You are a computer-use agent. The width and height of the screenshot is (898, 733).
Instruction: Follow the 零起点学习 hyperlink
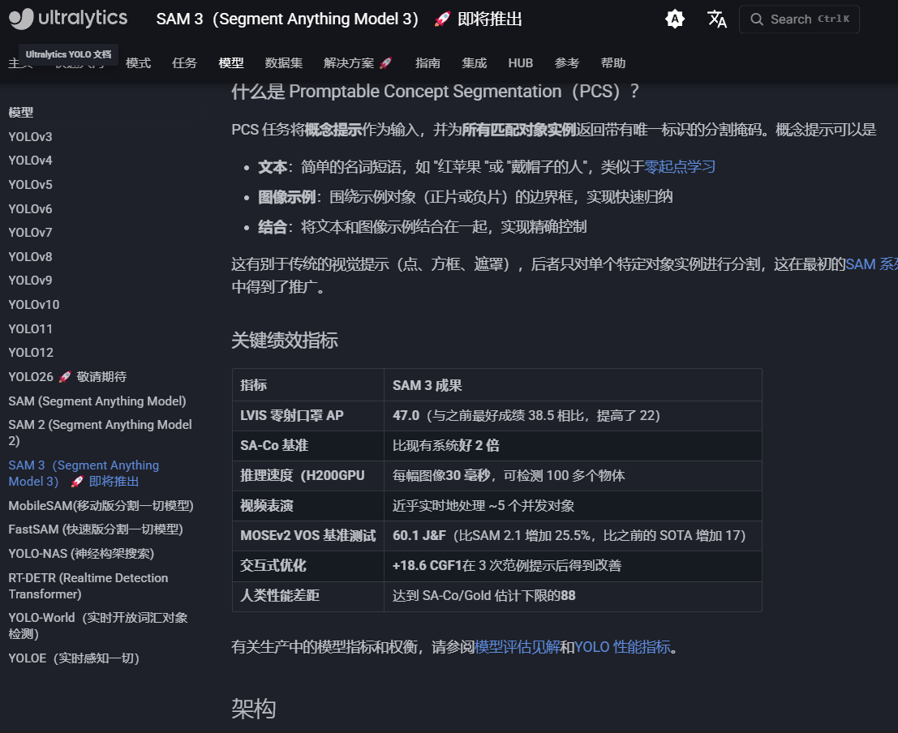click(680, 167)
